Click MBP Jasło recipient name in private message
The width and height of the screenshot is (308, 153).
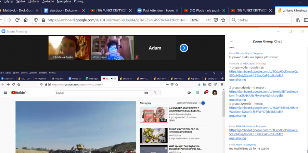[x=248, y=63]
